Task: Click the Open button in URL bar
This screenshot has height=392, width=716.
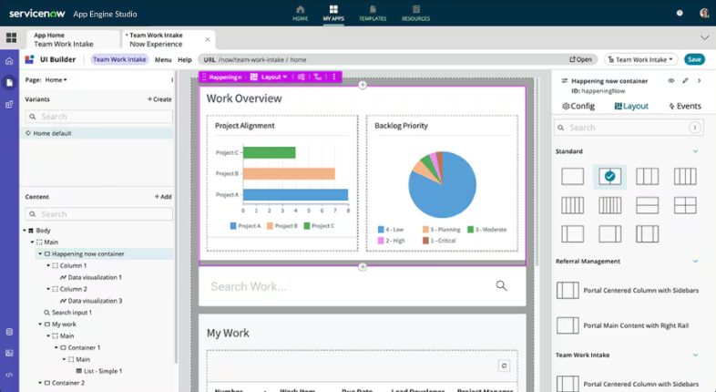Action: pos(581,59)
